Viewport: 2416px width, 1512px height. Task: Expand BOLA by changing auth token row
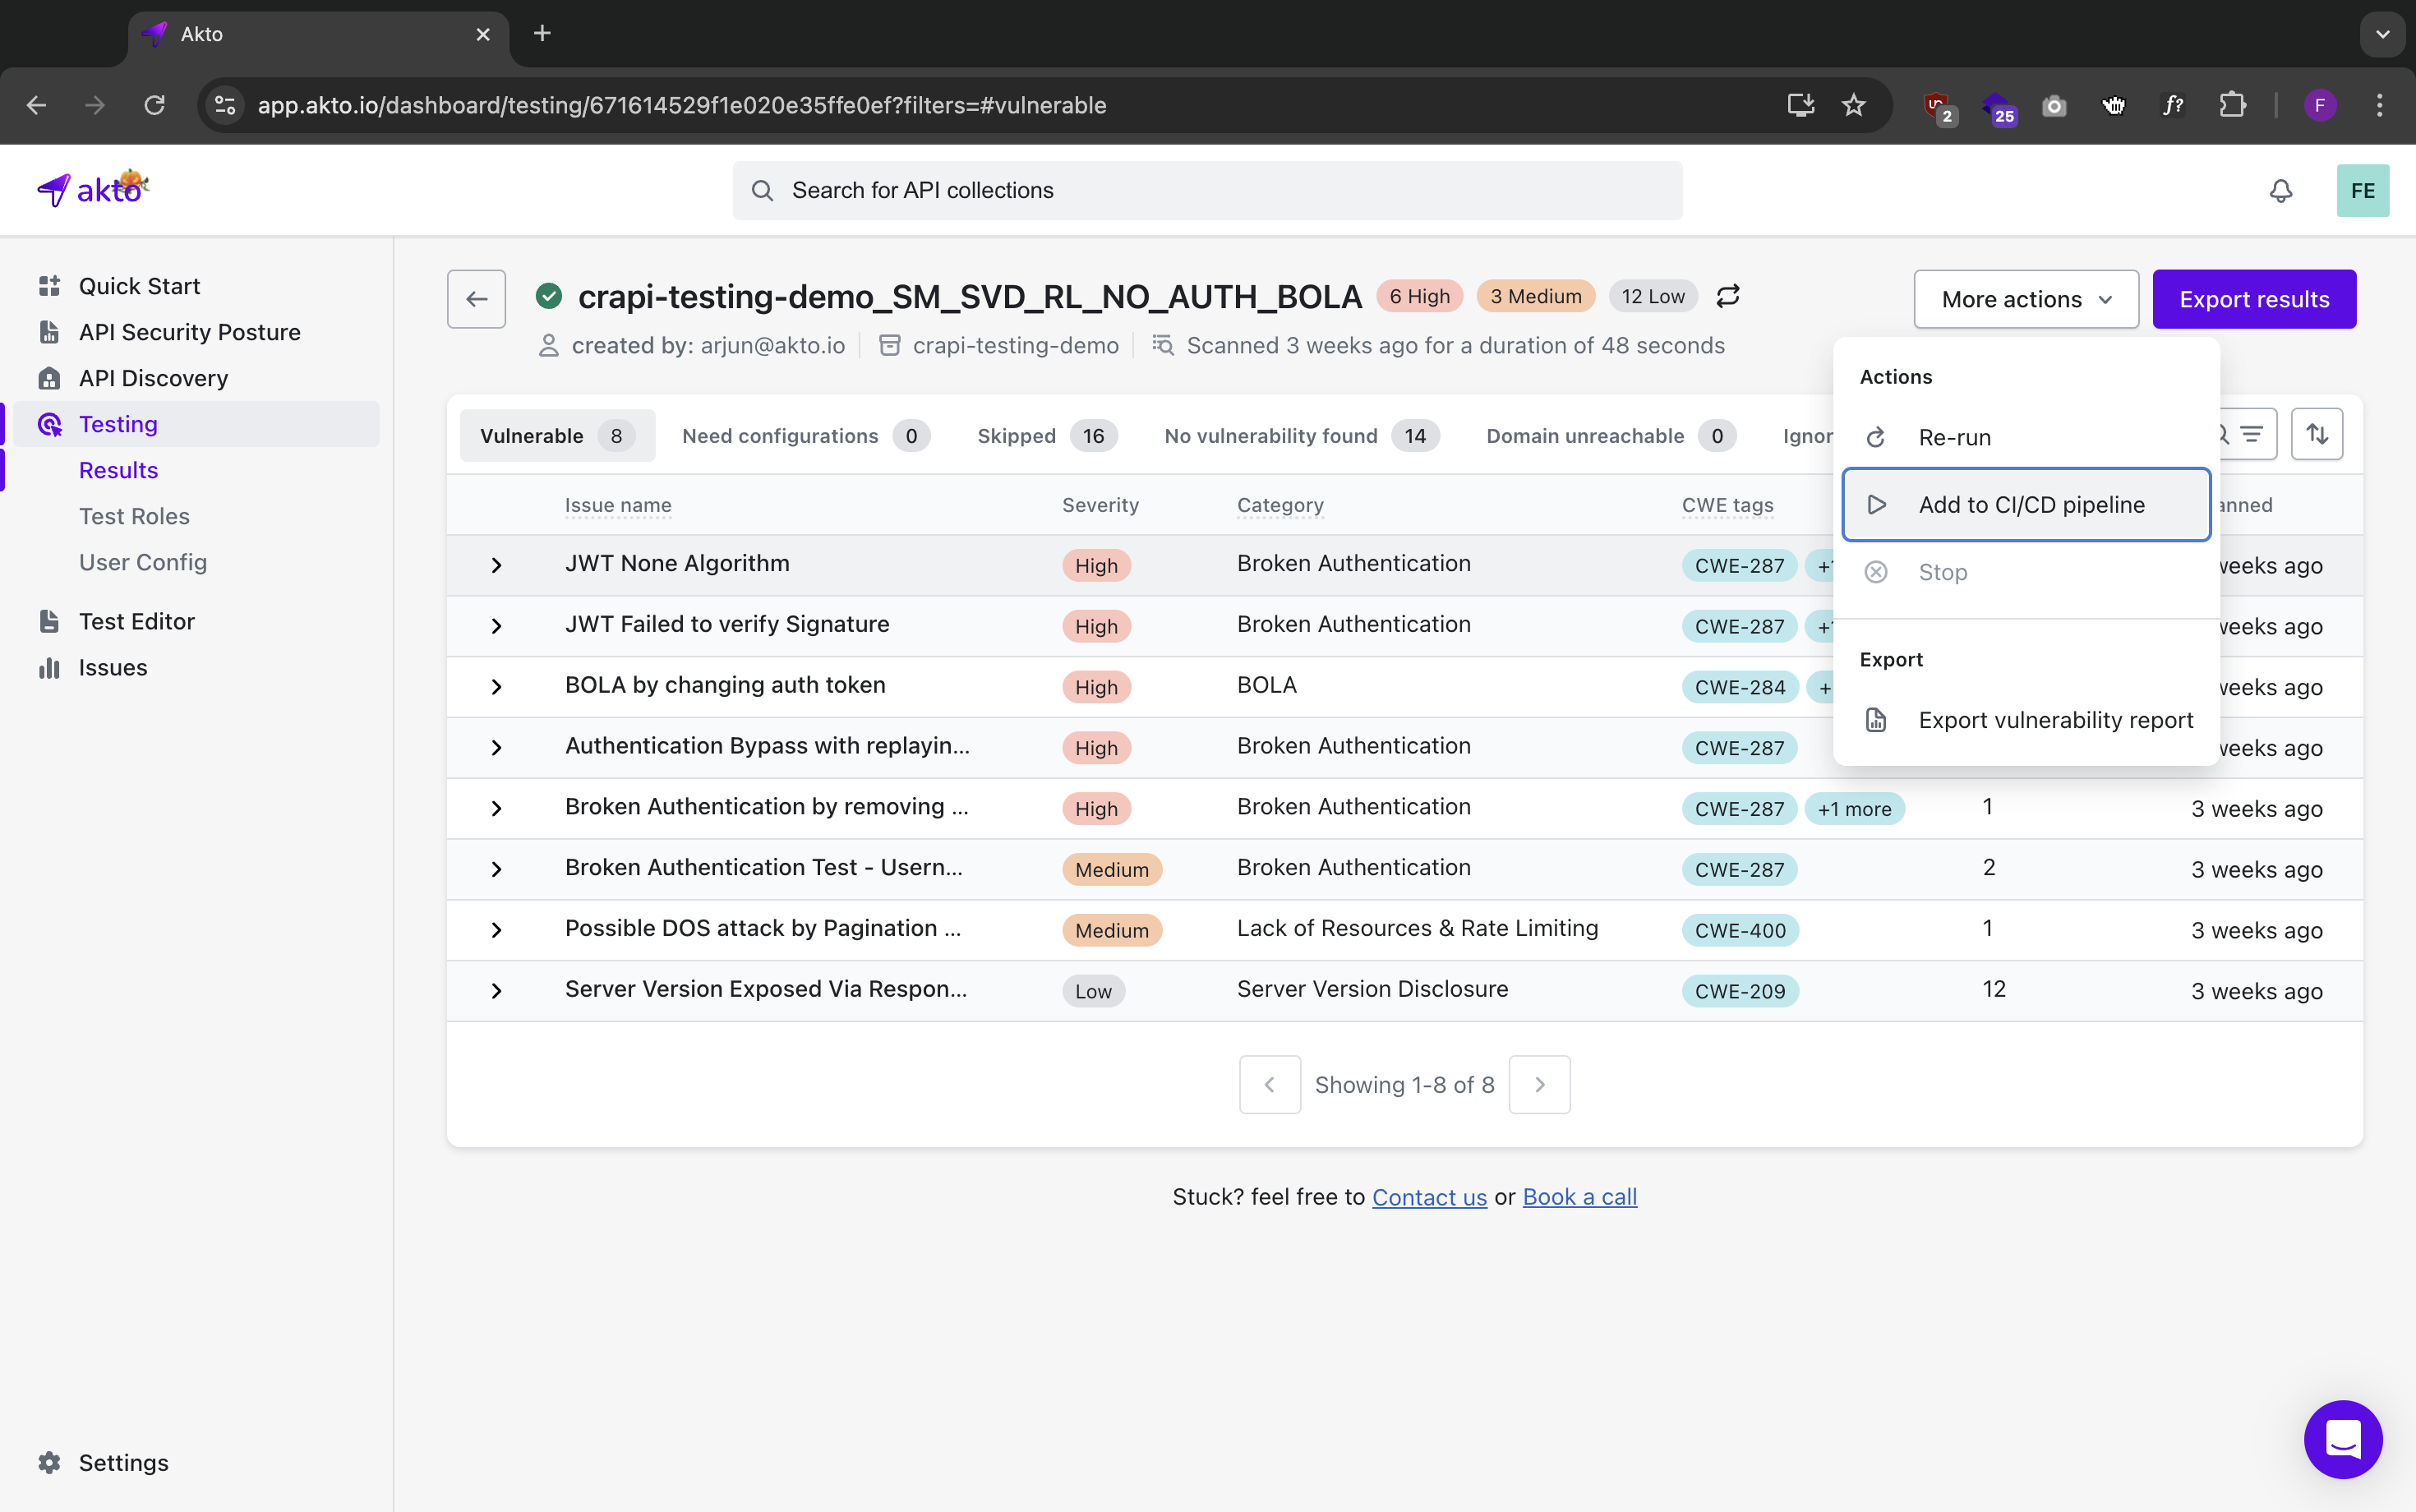[496, 687]
